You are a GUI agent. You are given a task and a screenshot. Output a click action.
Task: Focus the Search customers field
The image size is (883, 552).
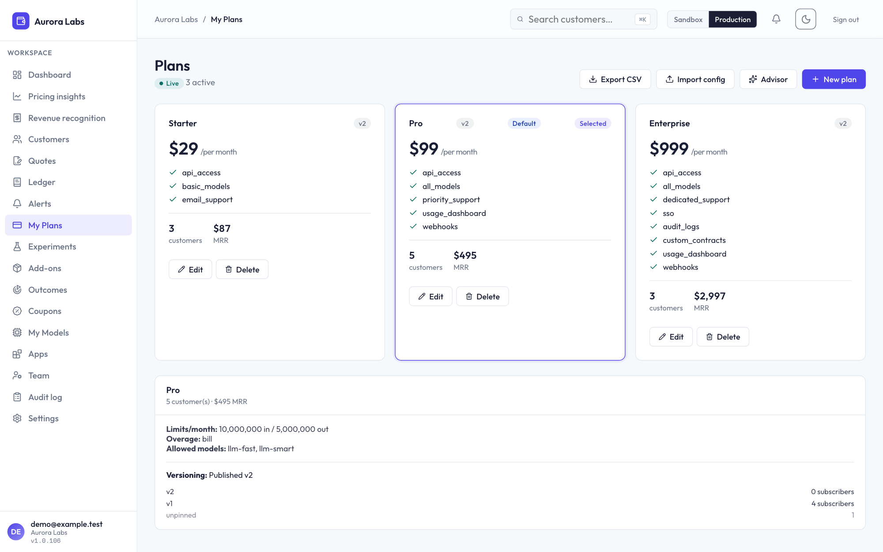point(583,19)
